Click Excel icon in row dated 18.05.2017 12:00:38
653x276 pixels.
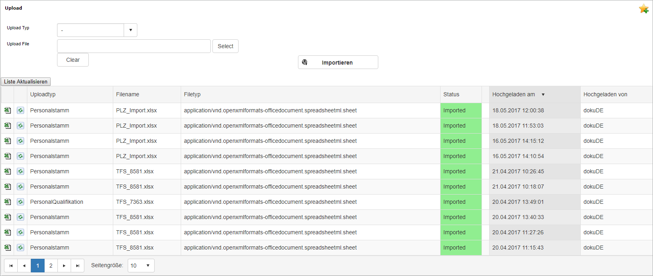(x=8, y=110)
